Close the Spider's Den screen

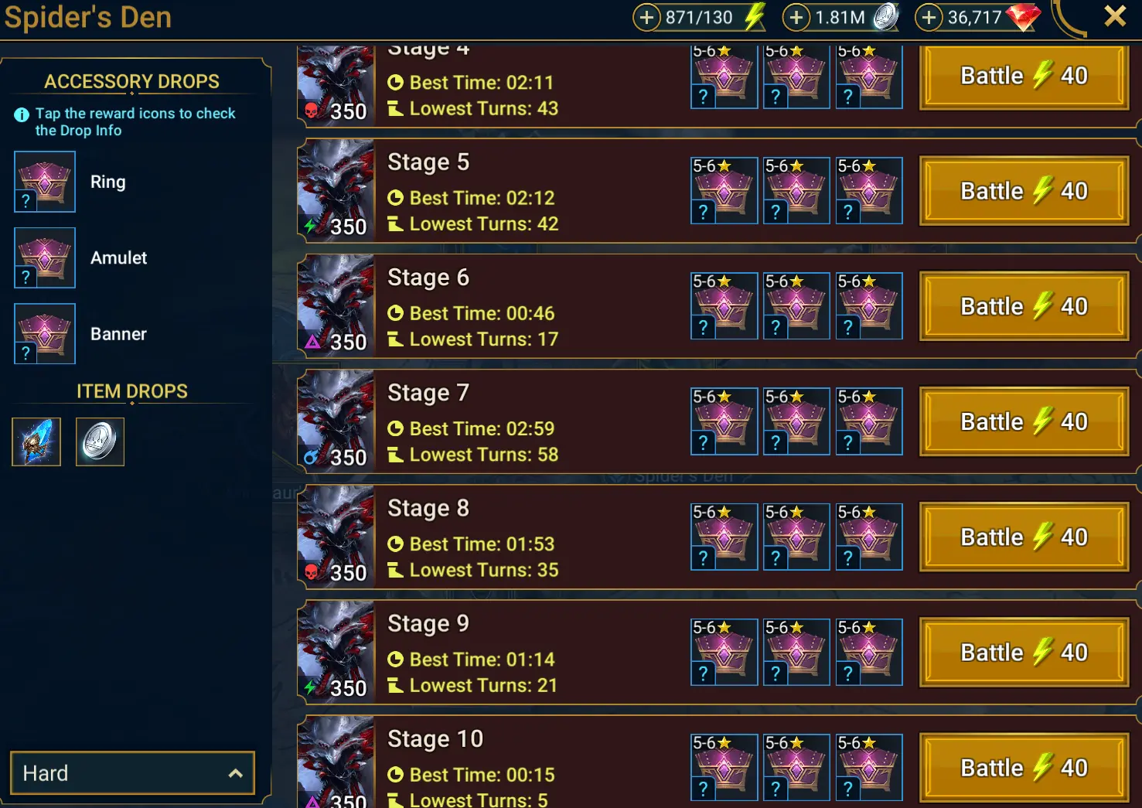[x=1115, y=16]
